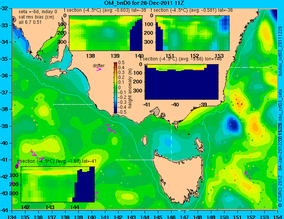Click the -40 tick label under lon=146 inset

pyautogui.click(x=175, y=105)
